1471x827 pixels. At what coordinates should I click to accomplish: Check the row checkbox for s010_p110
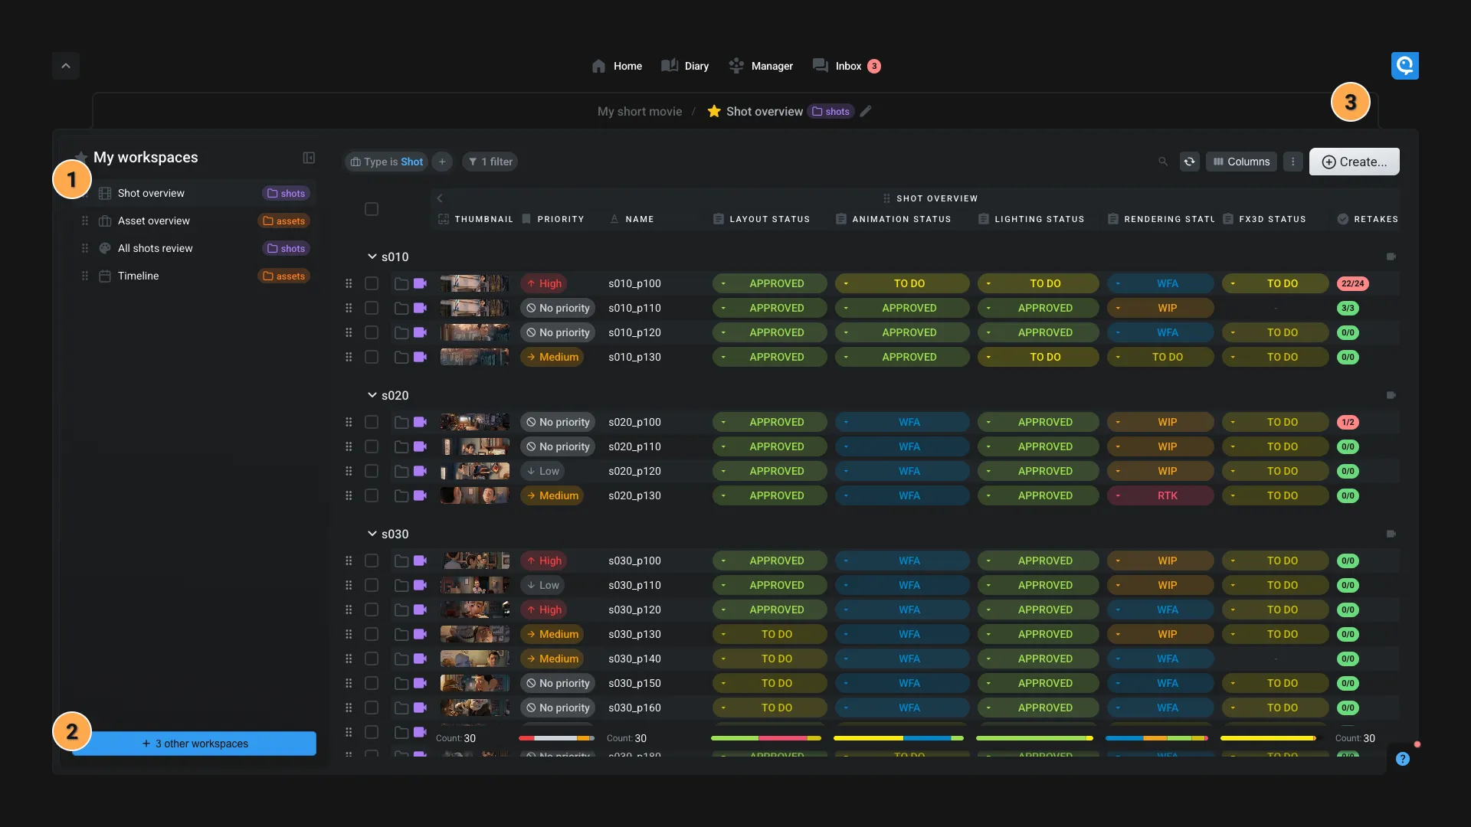pyautogui.click(x=372, y=309)
